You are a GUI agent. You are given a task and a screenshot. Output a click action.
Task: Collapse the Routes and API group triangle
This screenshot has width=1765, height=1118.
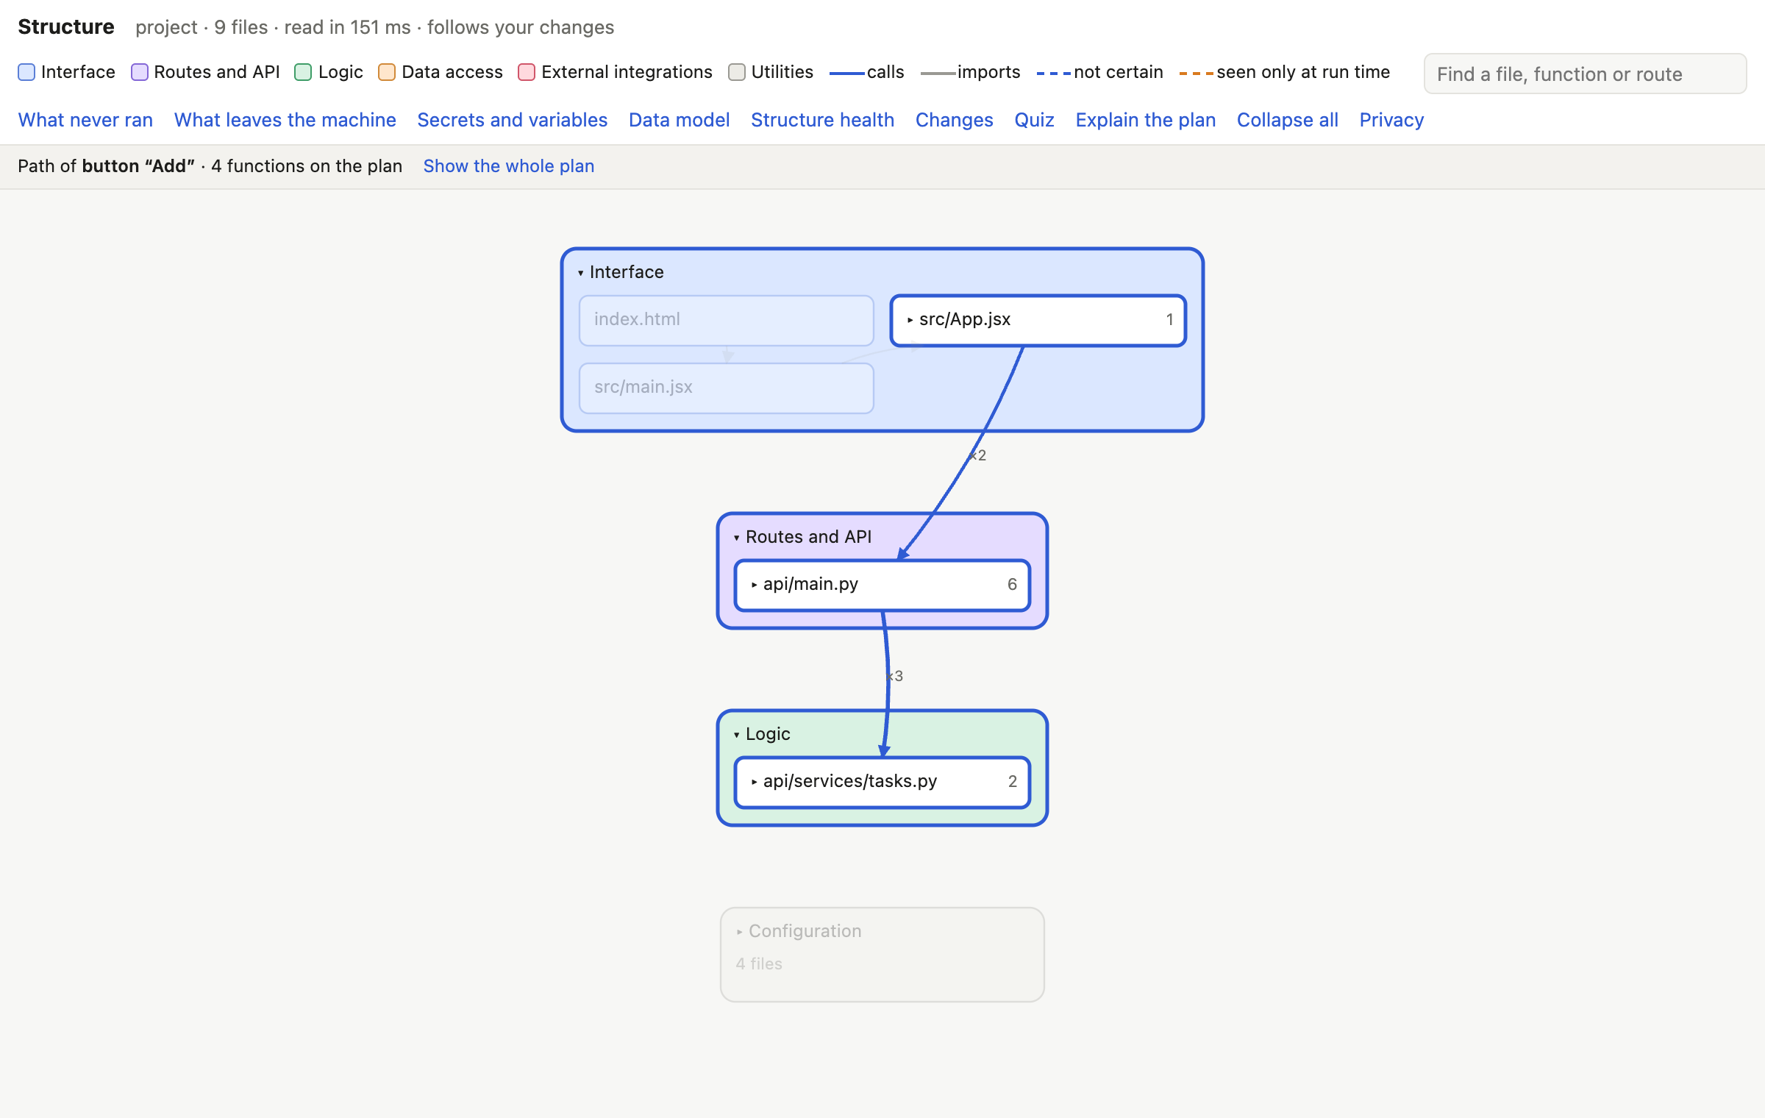[x=737, y=538]
